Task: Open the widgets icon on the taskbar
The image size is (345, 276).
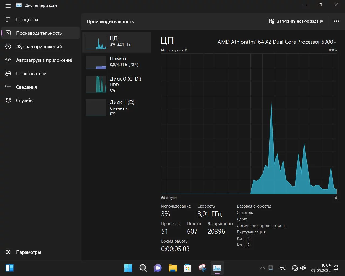Action: point(10,268)
